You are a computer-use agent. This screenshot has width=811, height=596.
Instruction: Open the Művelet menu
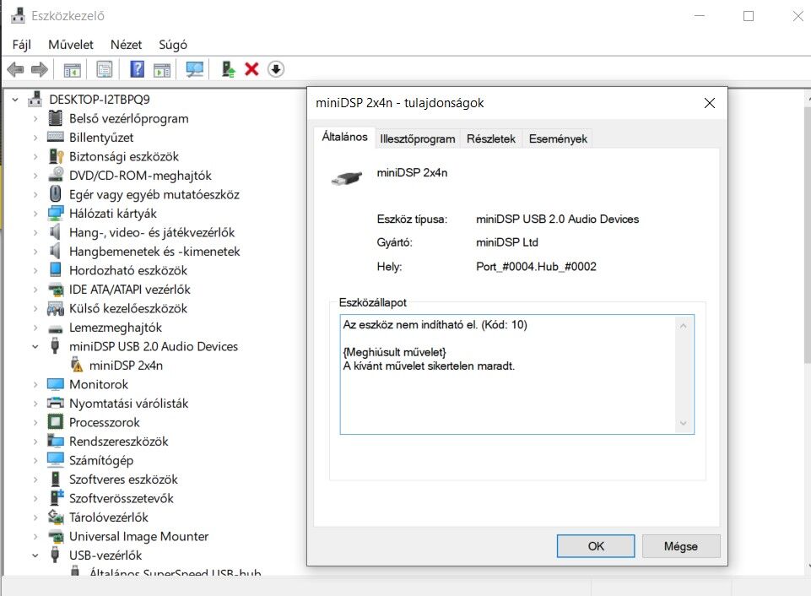tap(71, 45)
